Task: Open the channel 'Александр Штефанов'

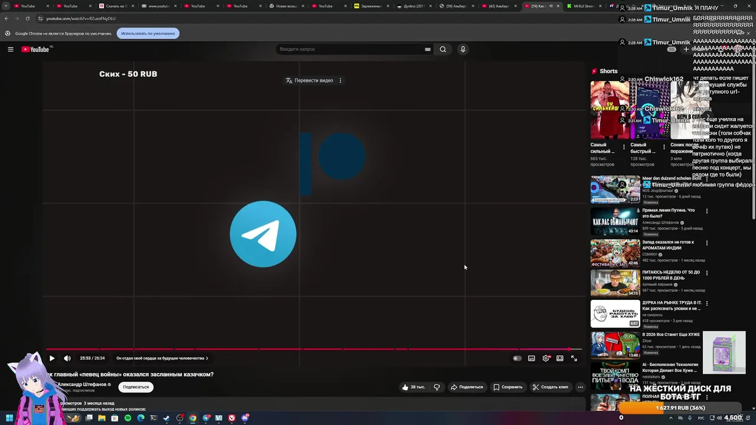Action: click(82, 384)
